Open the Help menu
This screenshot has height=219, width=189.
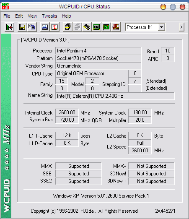click(67, 16)
